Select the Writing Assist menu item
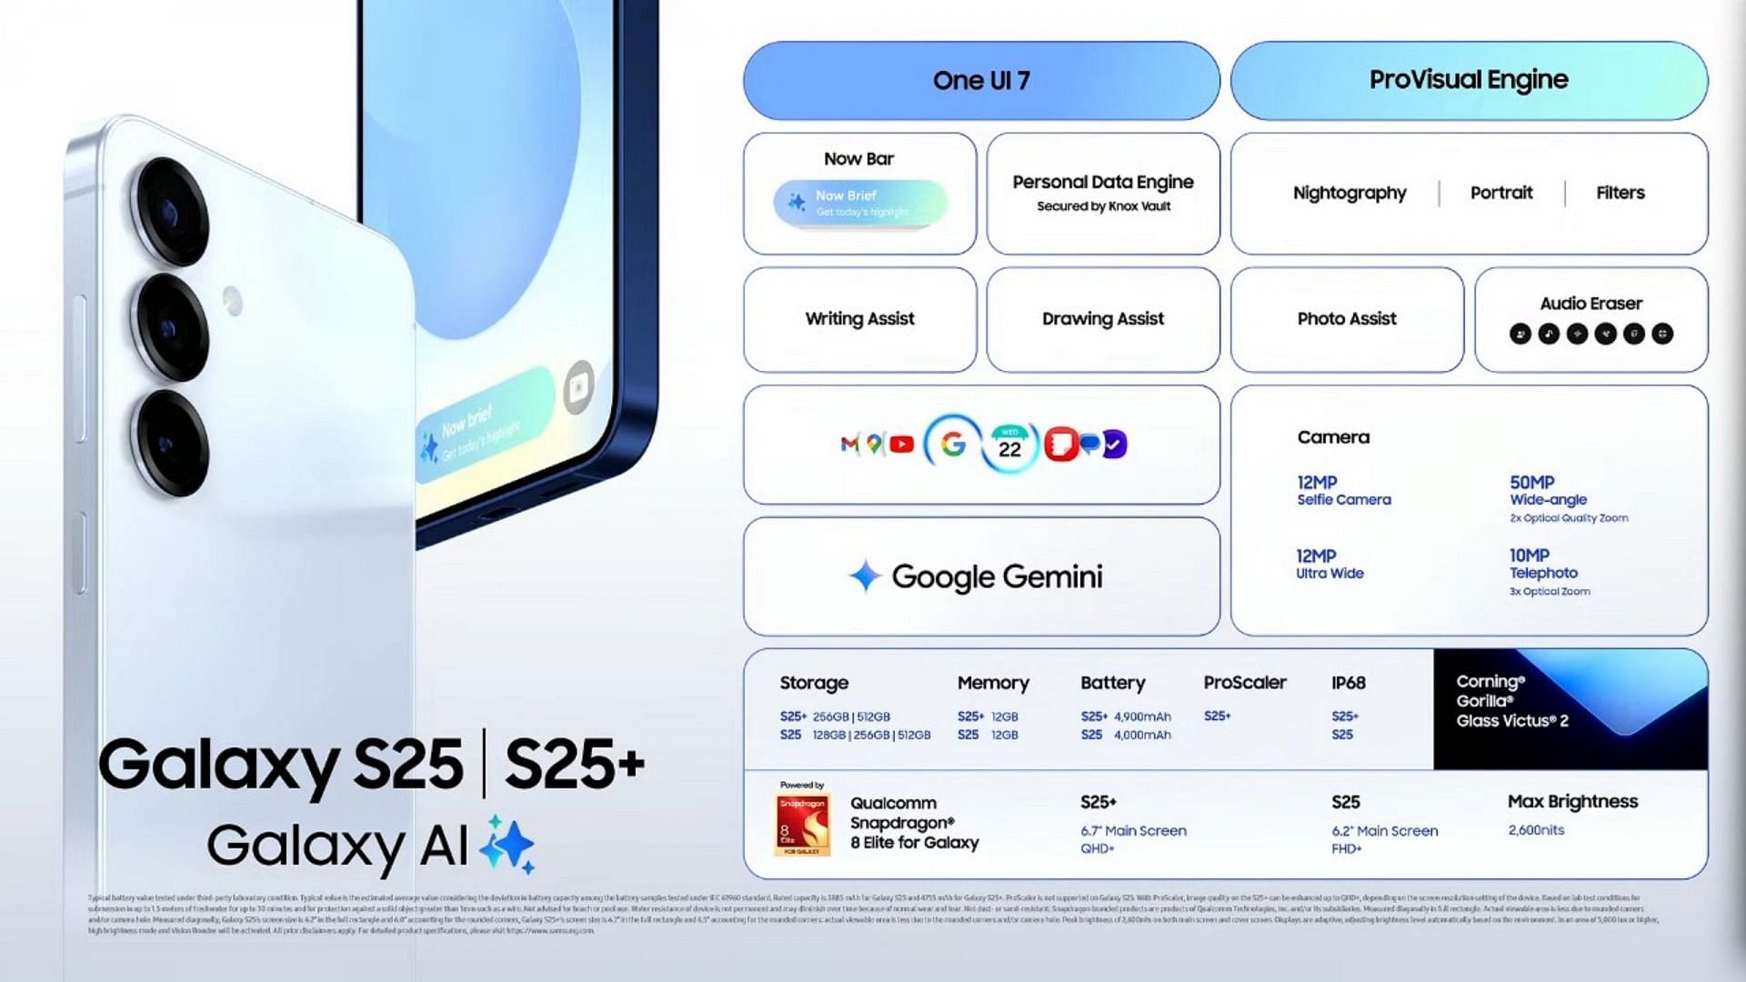Screen dimensions: 1746x982 tap(859, 319)
